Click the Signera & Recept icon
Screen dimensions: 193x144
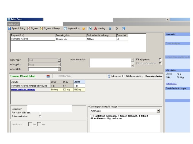[42, 29]
